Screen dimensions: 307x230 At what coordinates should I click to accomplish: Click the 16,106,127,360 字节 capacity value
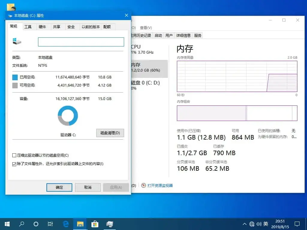73,99
